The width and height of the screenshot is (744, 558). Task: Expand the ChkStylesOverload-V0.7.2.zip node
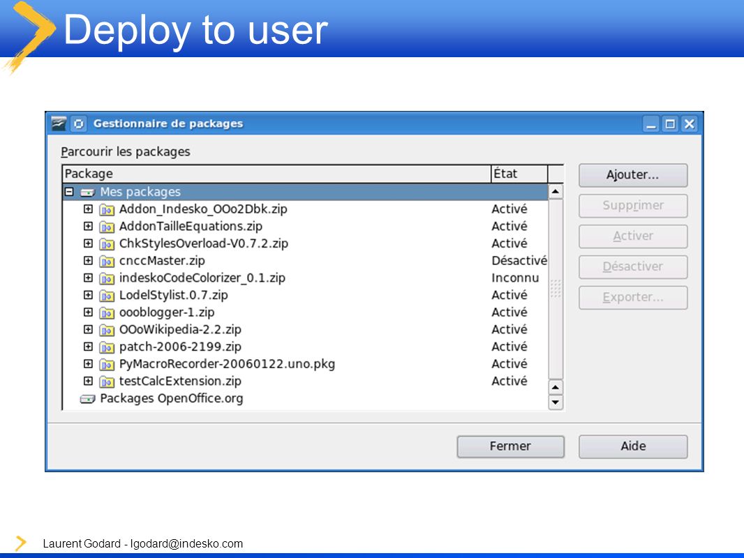click(x=88, y=243)
